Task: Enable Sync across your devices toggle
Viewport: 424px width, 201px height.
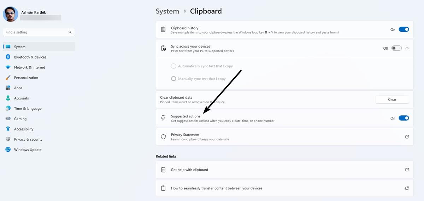Action: tap(396, 48)
